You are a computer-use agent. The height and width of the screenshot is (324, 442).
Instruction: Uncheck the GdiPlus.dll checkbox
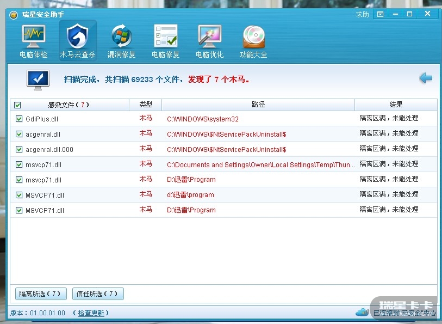pos(19,119)
